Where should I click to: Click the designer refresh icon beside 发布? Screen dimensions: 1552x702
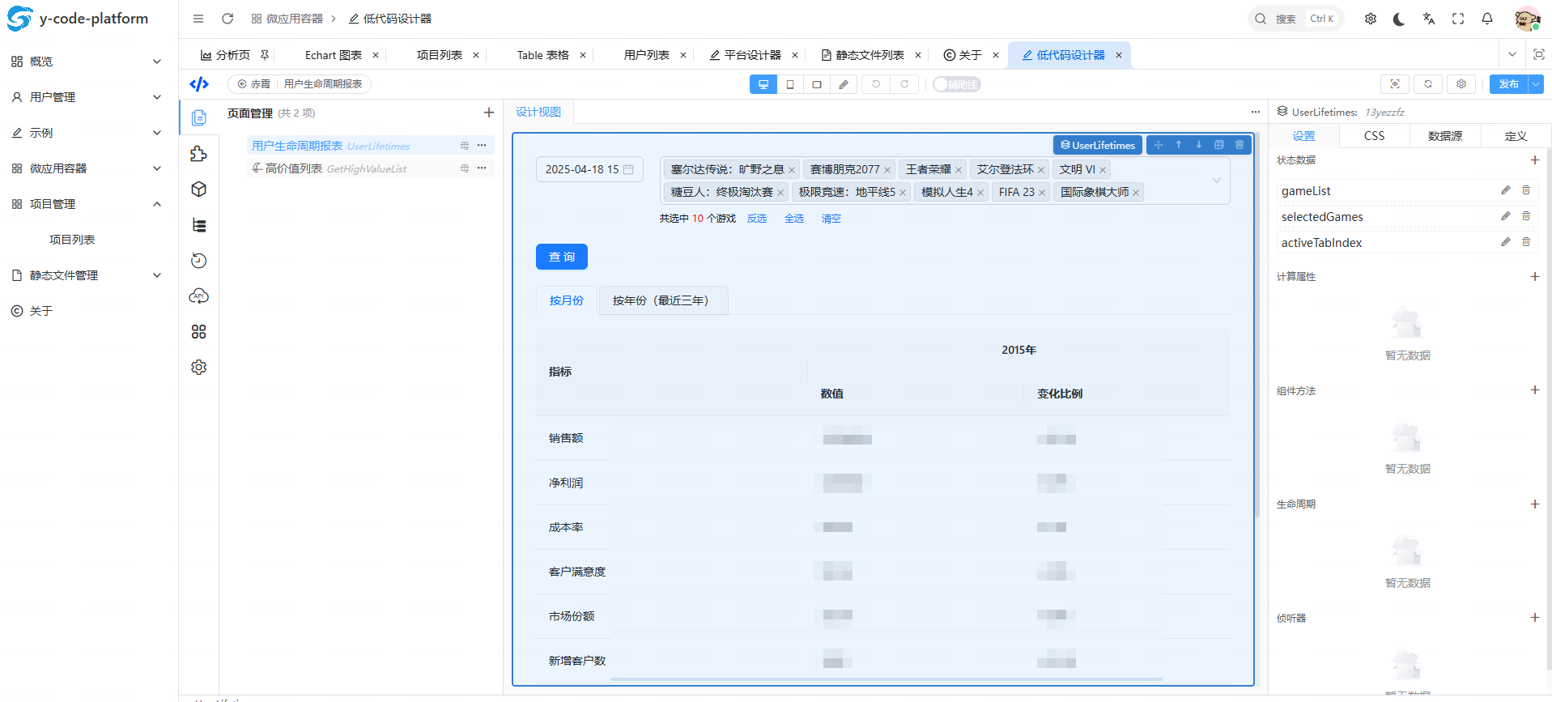(1428, 84)
